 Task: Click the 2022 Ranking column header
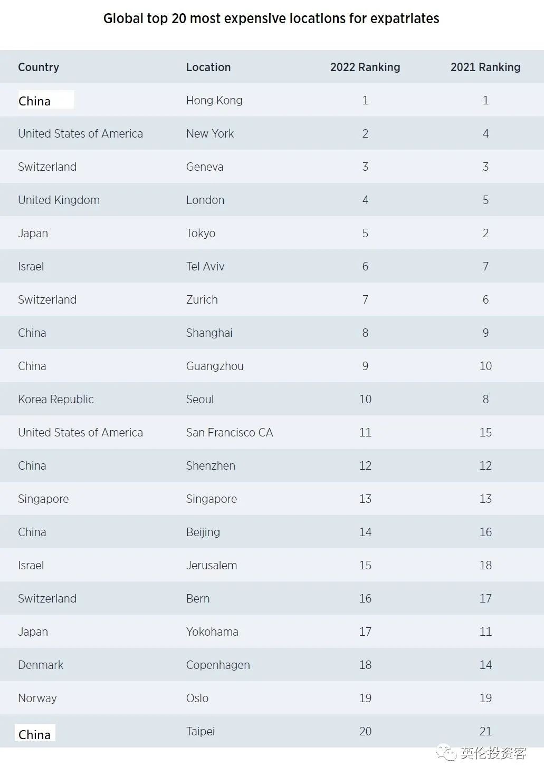(365, 67)
